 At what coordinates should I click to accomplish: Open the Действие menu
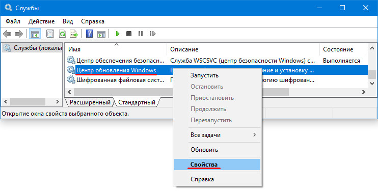click(x=41, y=21)
